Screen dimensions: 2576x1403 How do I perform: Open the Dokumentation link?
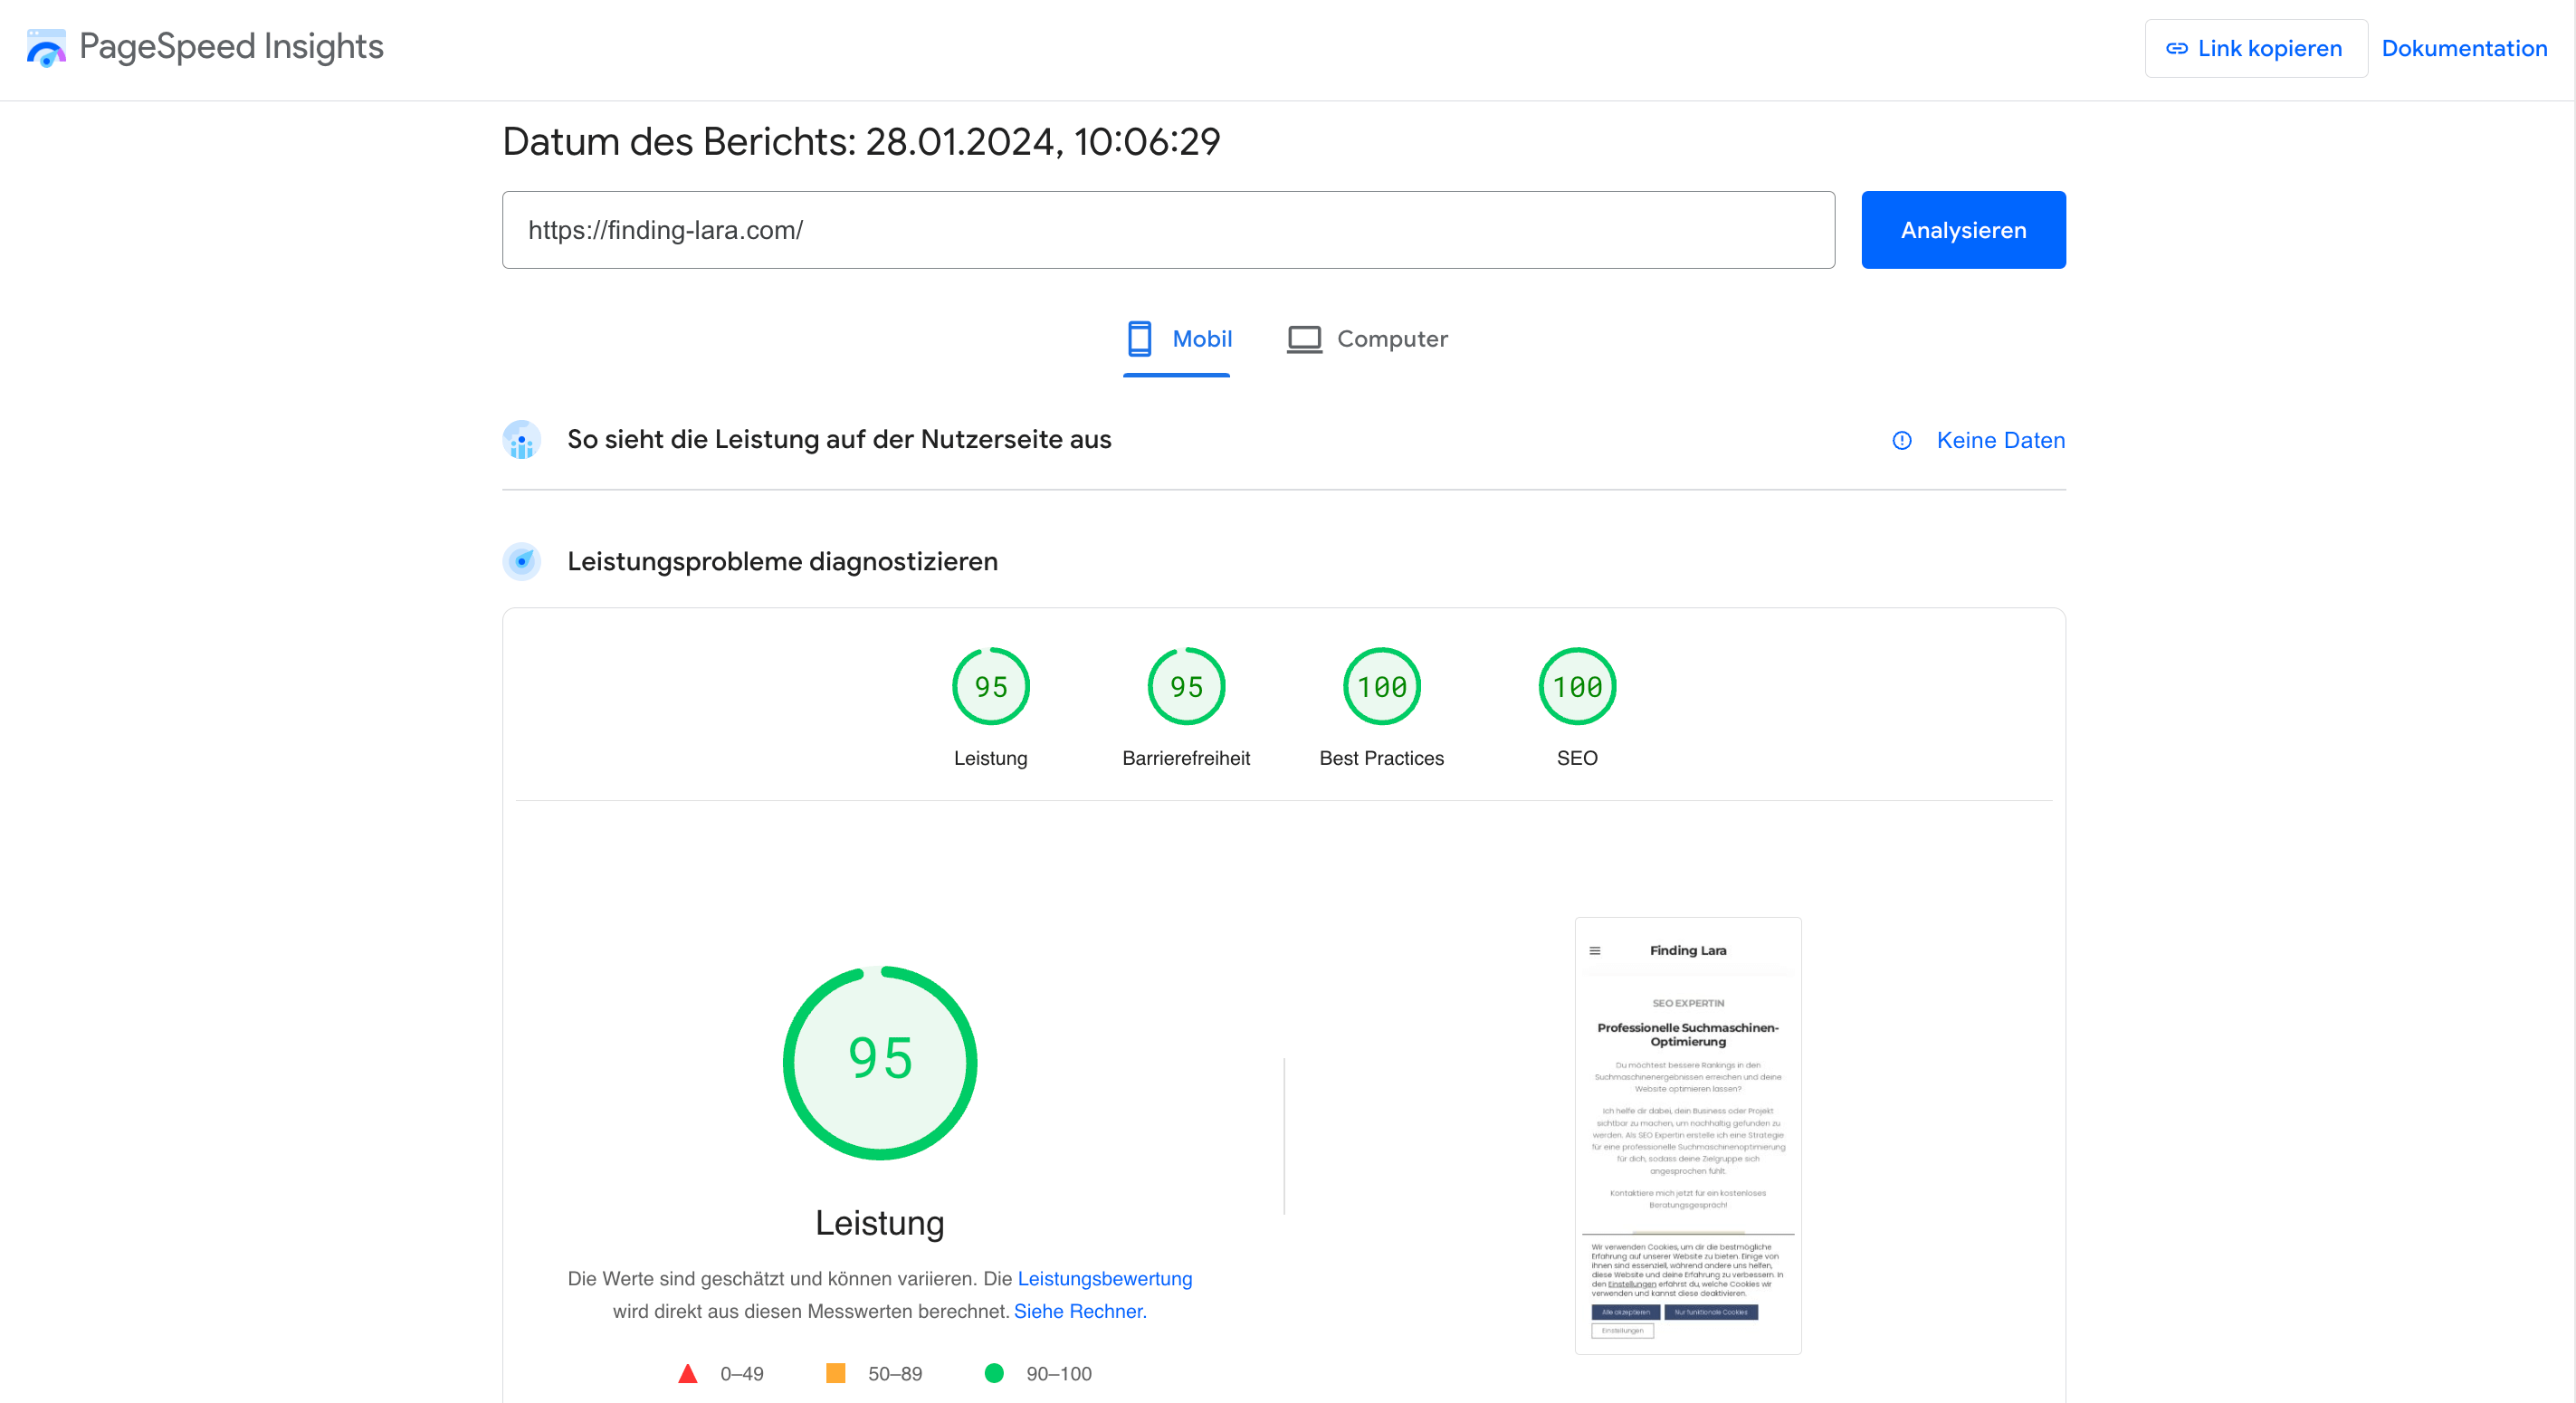[2463, 48]
